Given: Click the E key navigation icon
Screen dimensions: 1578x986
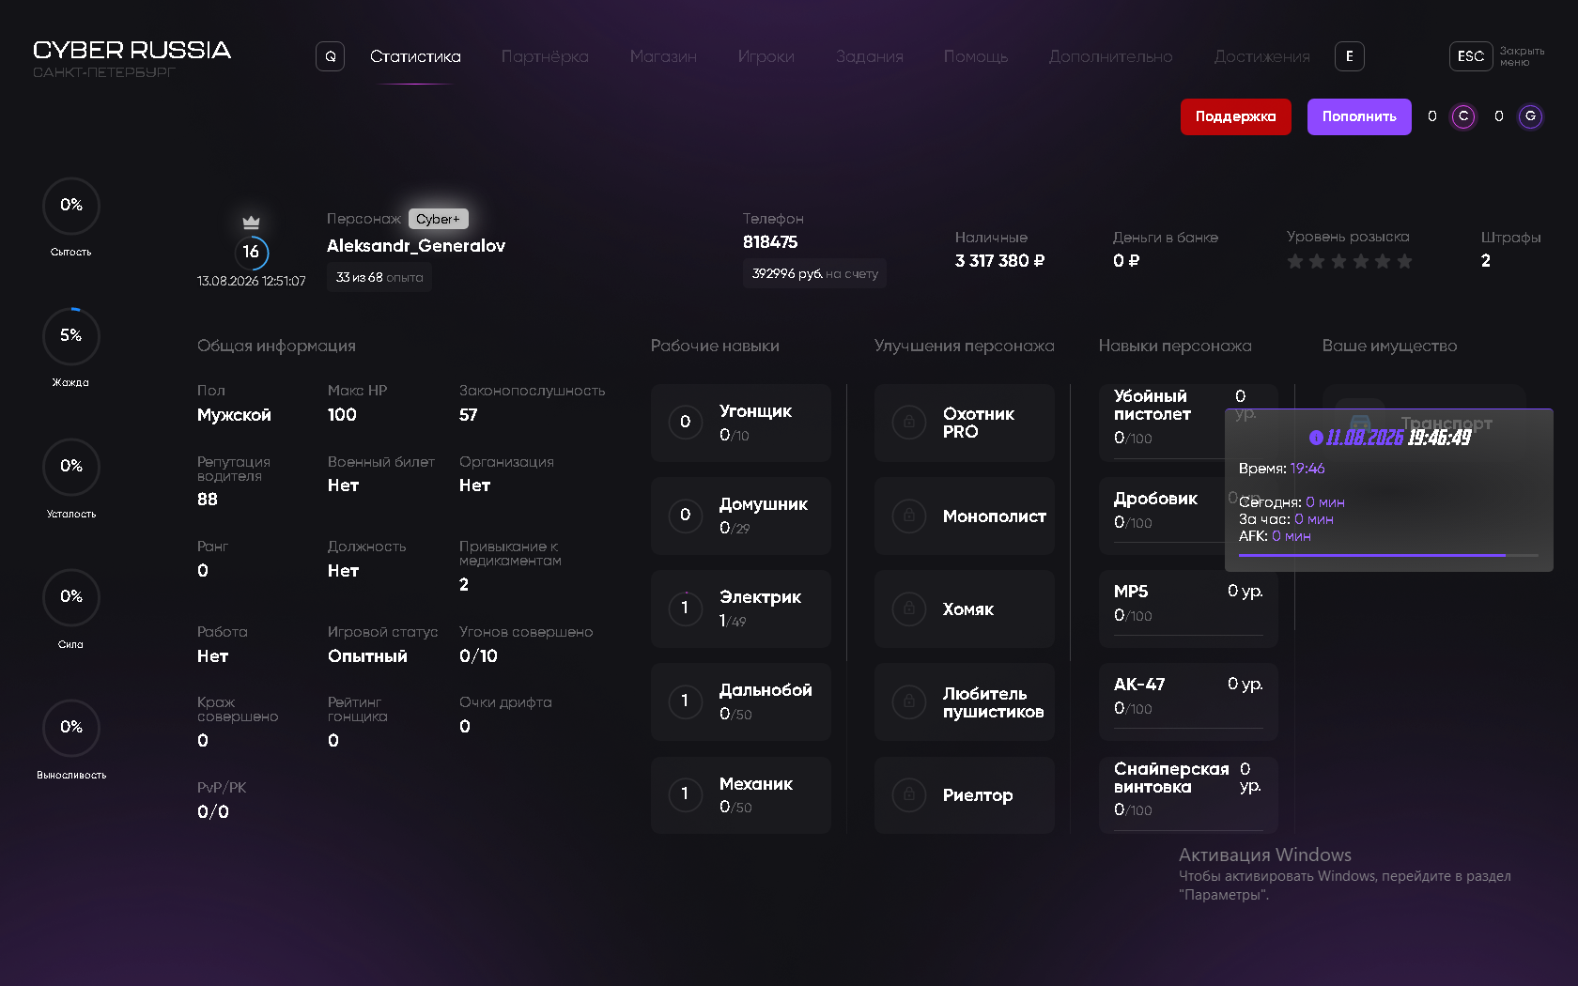Looking at the screenshot, I should 1349,56.
